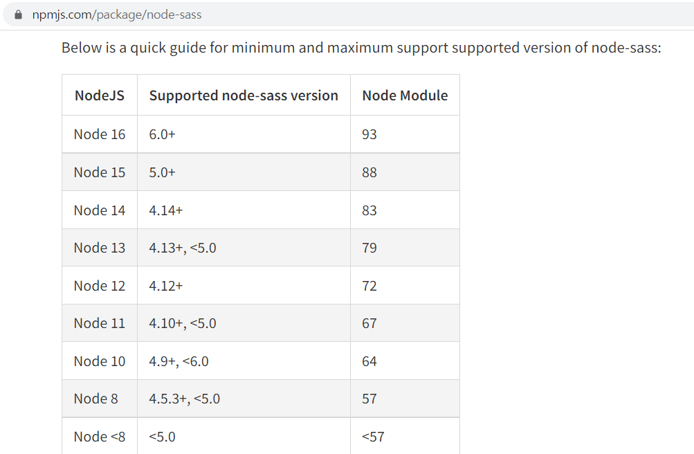This screenshot has height=454, width=694.
Task: Click the Node 8 row label
Action: (x=100, y=399)
